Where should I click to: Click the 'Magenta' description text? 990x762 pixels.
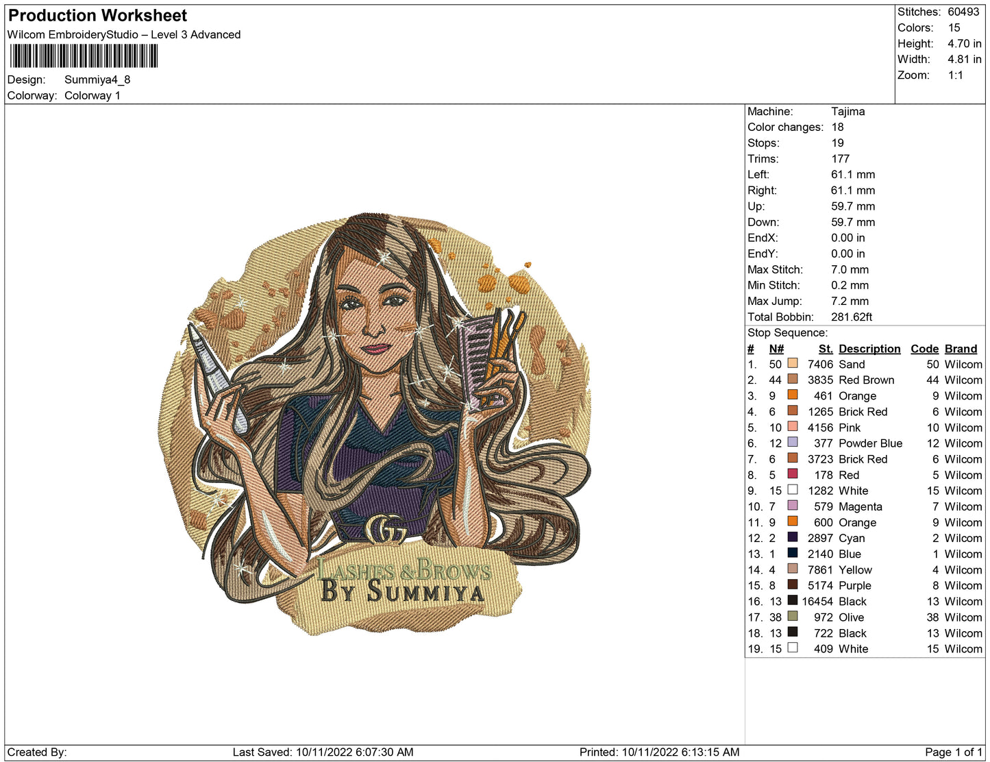[x=861, y=506]
